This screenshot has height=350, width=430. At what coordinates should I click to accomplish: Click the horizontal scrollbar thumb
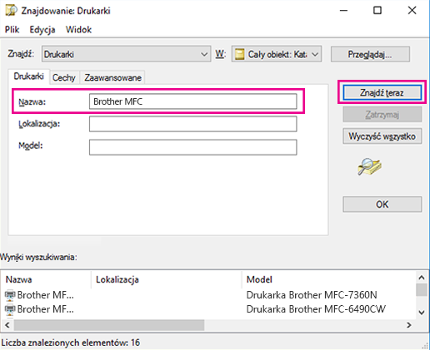109,325
